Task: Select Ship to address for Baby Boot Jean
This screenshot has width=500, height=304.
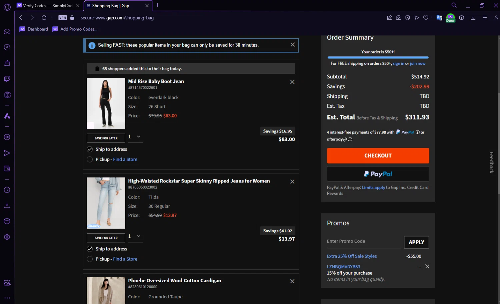Action: (x=90, y=149)
